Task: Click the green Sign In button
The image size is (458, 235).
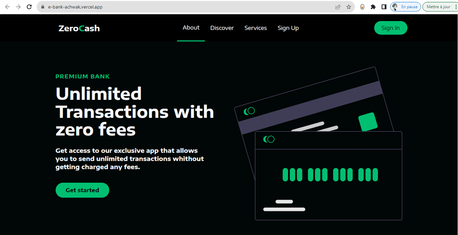Action: (x=390, y=28)
